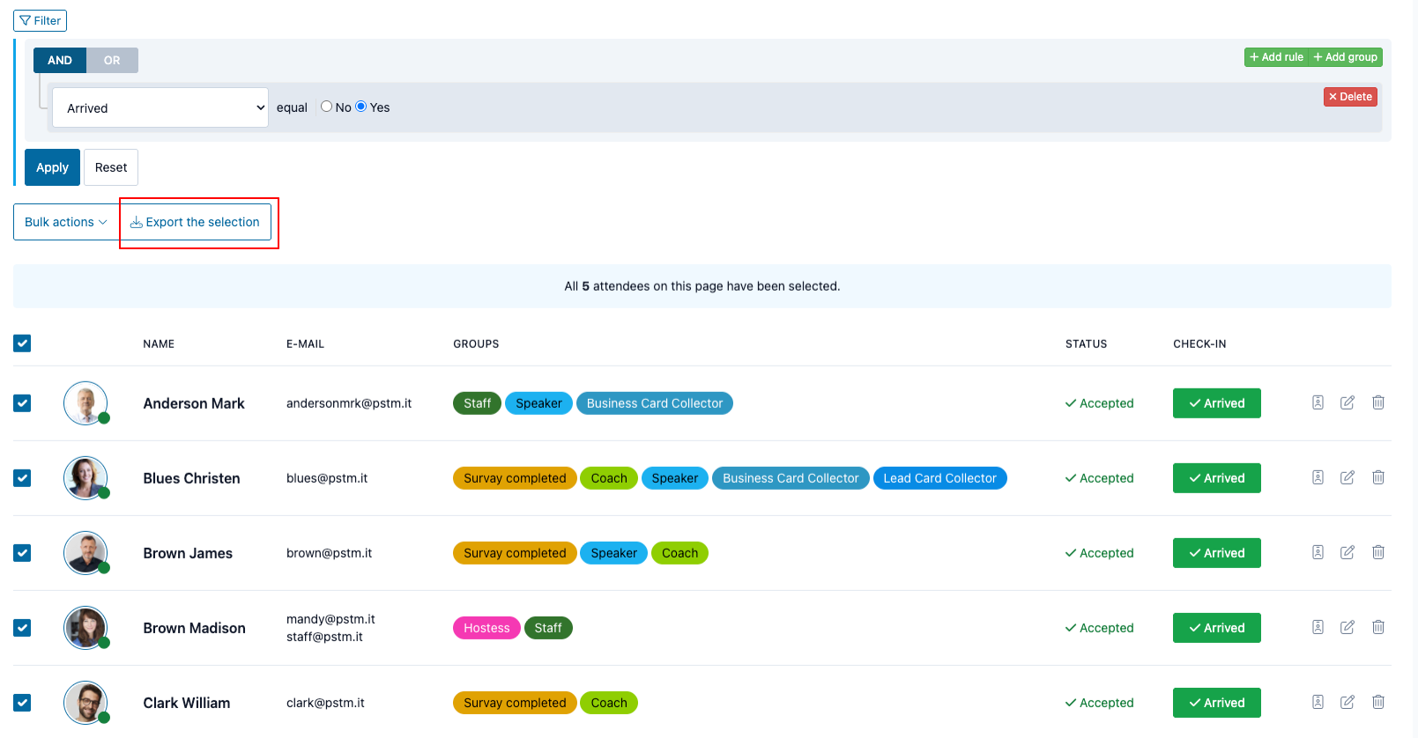Click Export the selection button
Screen dimensions: 1418x738
click(x=196, y=222)
